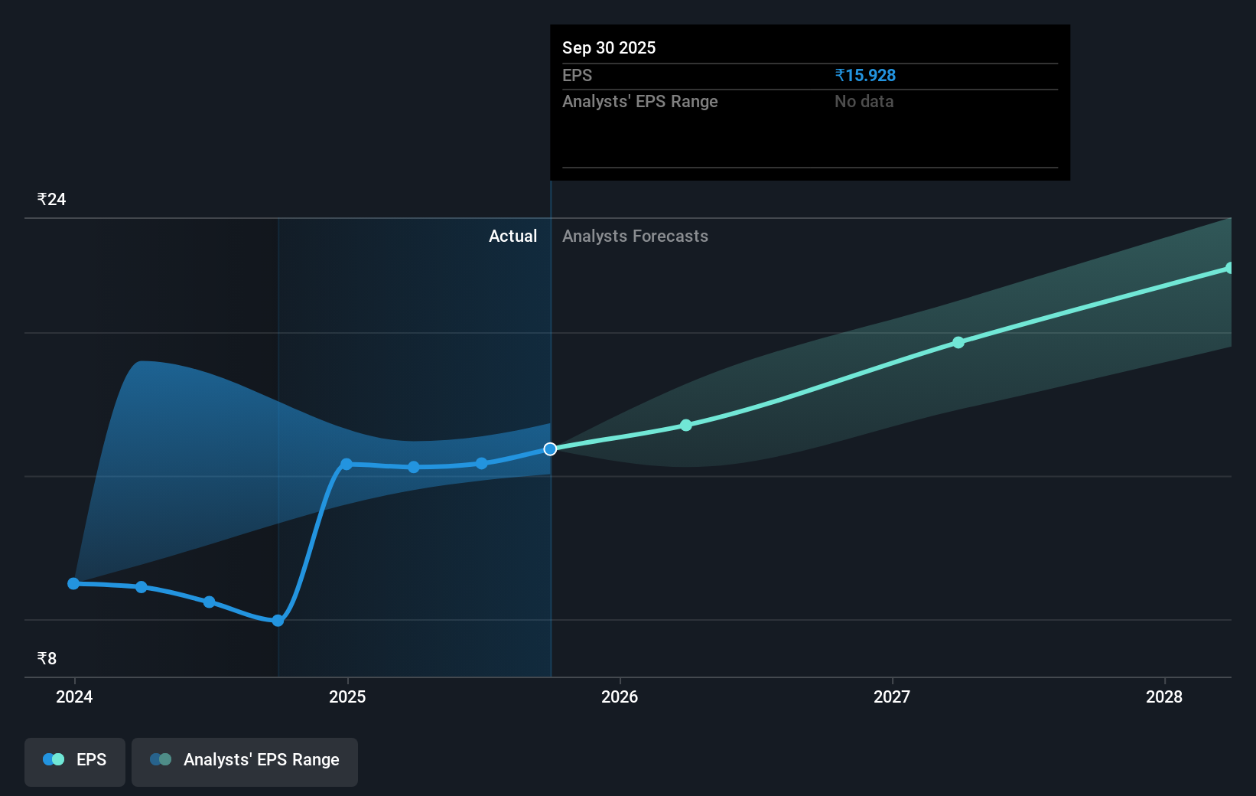Expand the tooltip's Analysts' EPS Range row

(640, 101)
